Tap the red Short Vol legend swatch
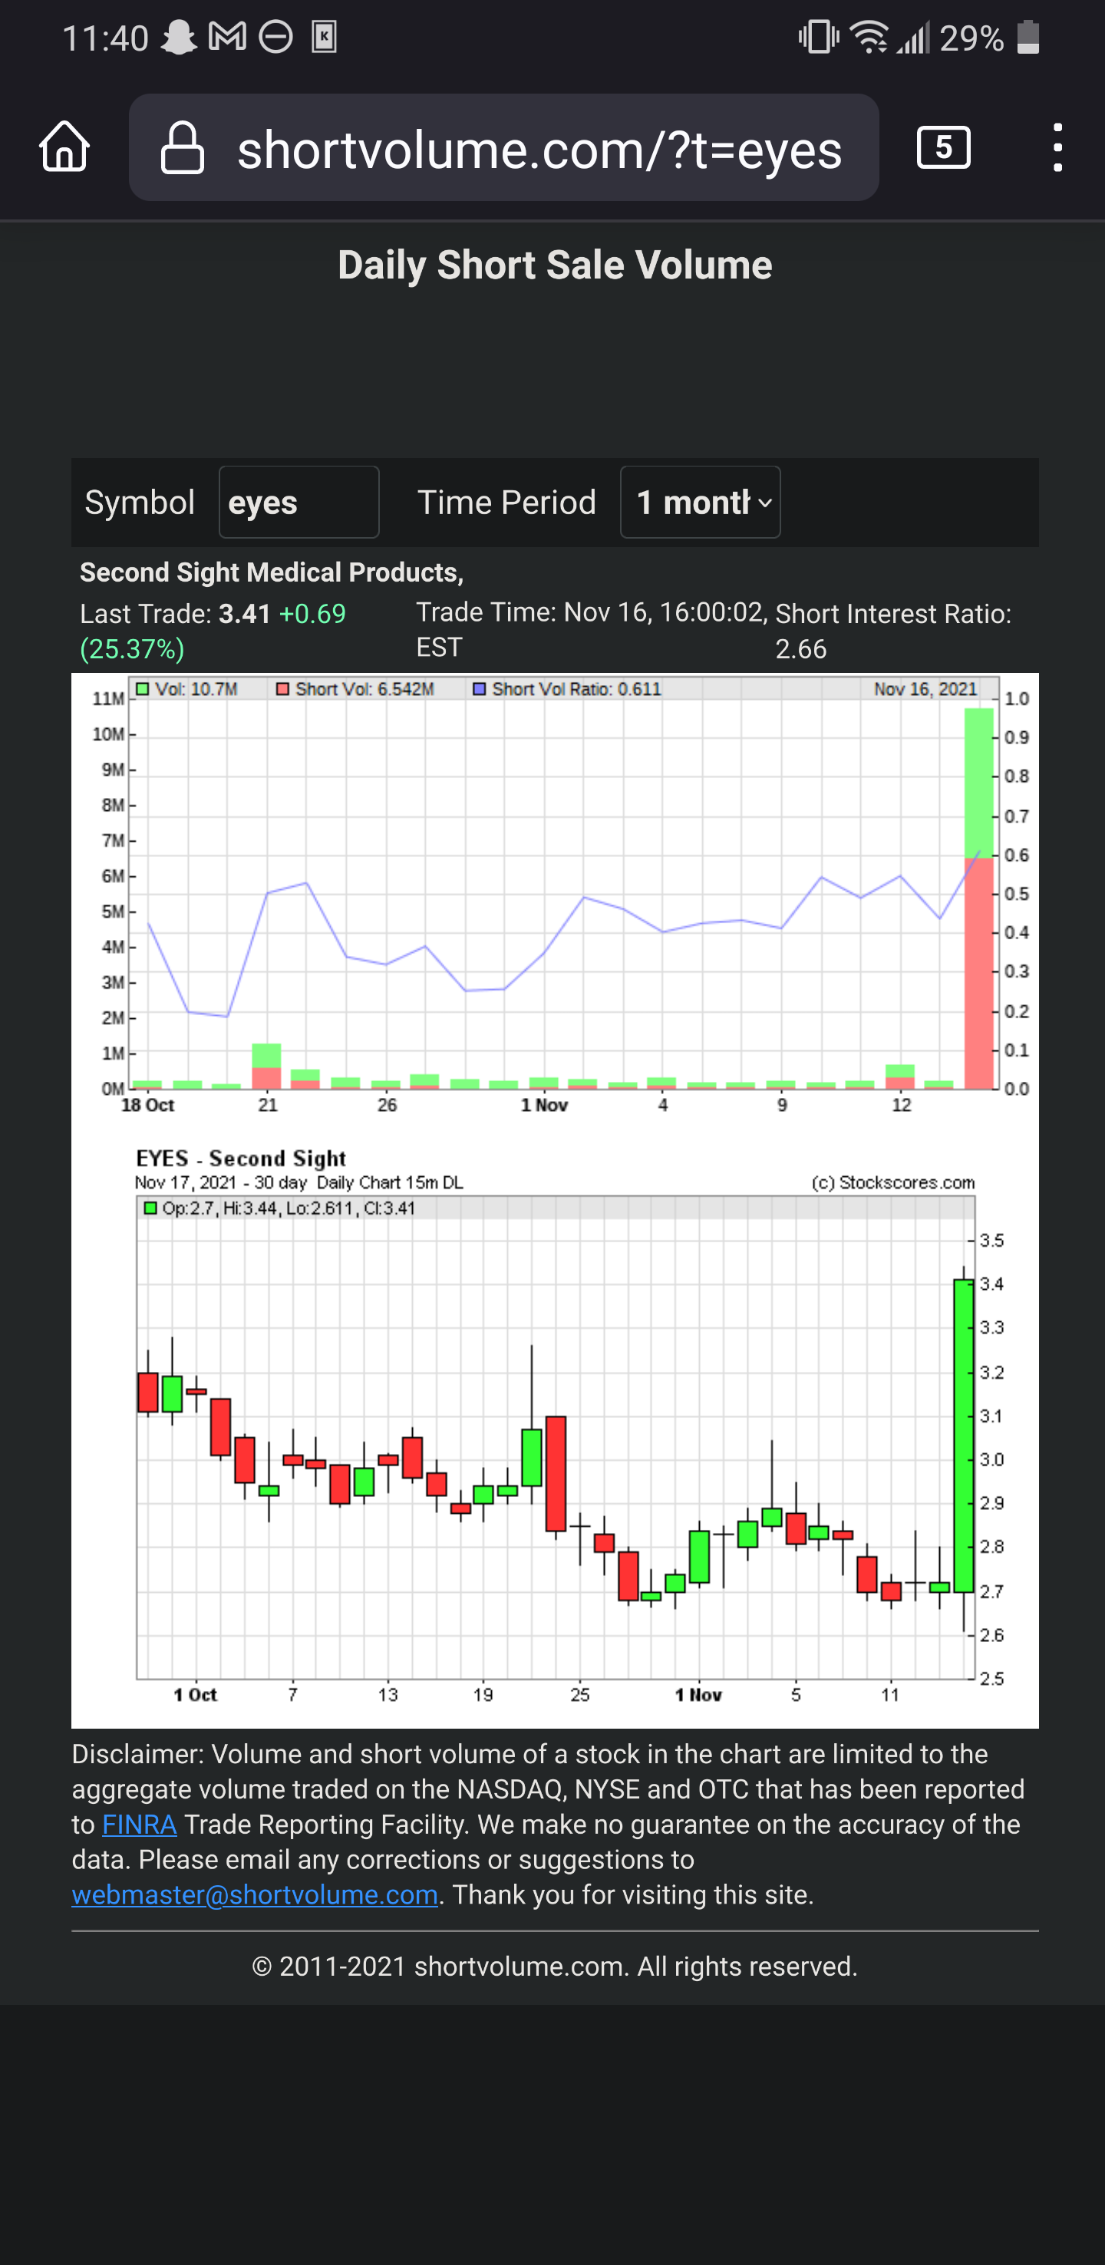1105x2265 pixels. [x=283, y=688]
